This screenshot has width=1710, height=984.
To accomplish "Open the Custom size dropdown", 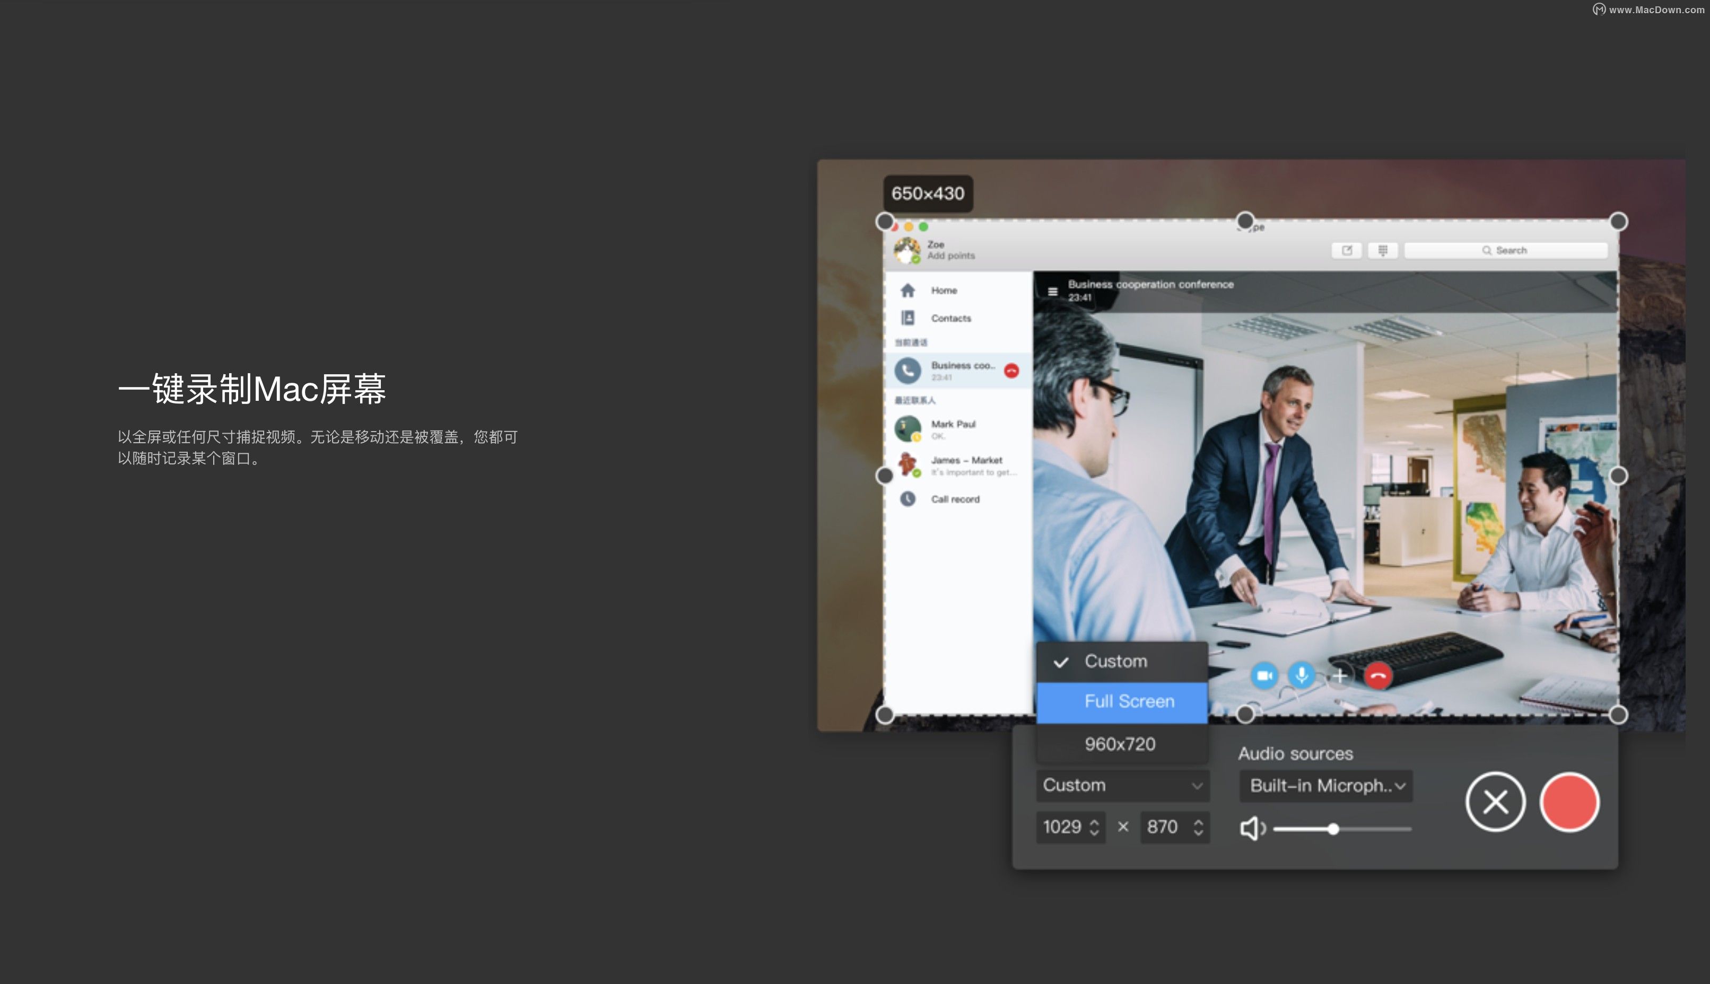I will pos(1119,784).
